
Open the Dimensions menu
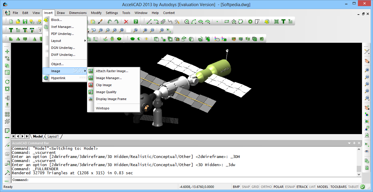(78, 13)
